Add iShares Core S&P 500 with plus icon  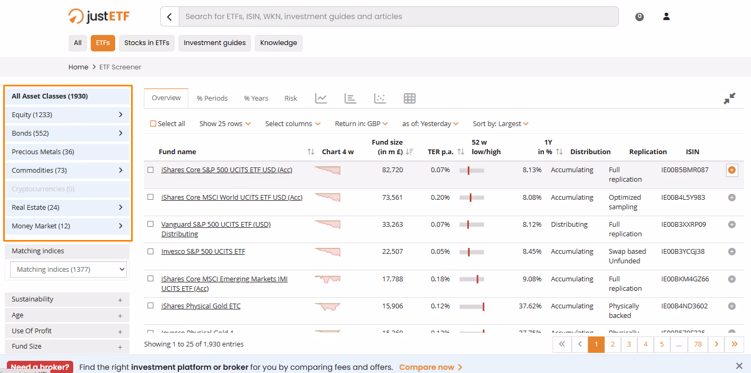tap(732, 170)
